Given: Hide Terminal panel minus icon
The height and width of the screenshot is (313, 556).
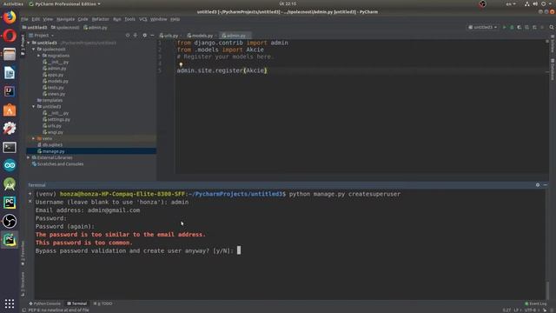Looking at the screenshot, I should point(546,185).
